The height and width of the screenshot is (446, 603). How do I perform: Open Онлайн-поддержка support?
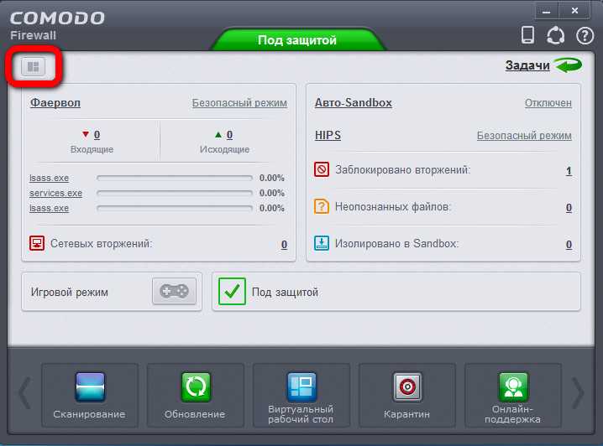click(x=512, y=395)
